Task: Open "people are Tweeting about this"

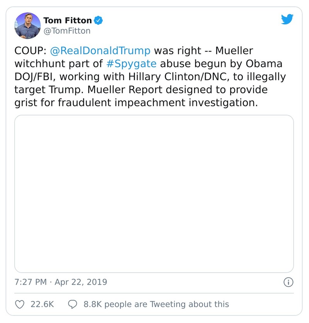Action: pyautogui.click(x=167, y=304)
